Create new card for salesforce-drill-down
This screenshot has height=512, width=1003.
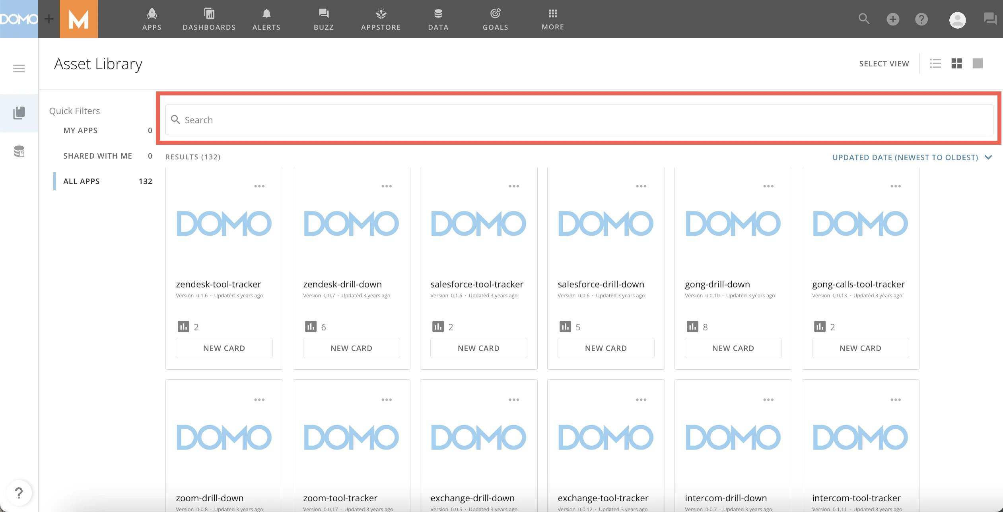[x=606, y=348]
